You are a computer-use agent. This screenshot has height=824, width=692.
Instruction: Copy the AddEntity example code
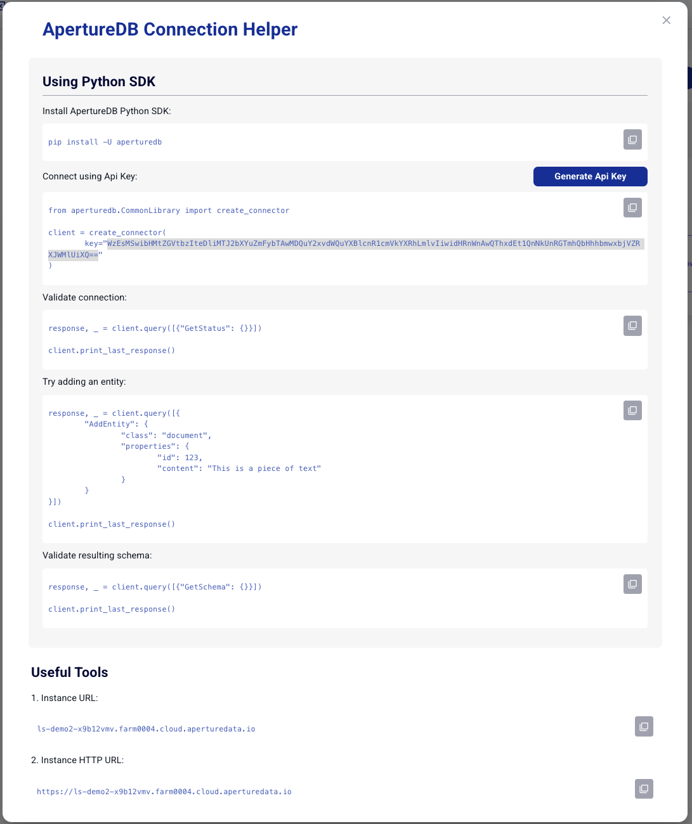(x=632, y=411)
